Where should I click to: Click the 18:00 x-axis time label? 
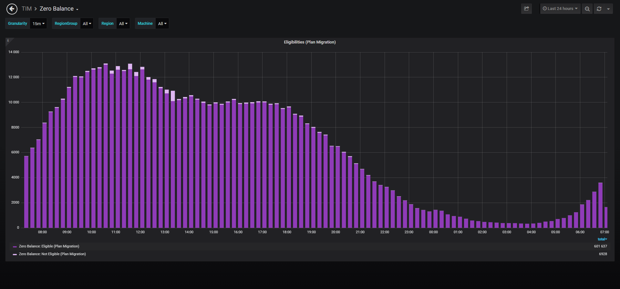(x=287, y=232)
